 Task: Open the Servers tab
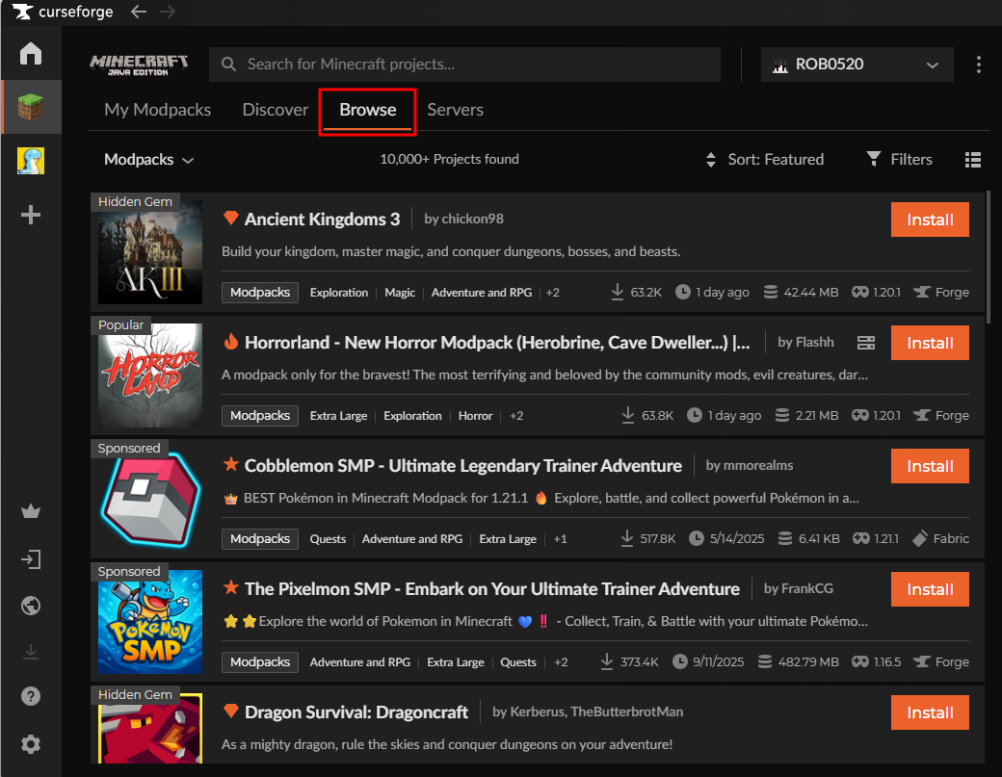click(455, 110)
